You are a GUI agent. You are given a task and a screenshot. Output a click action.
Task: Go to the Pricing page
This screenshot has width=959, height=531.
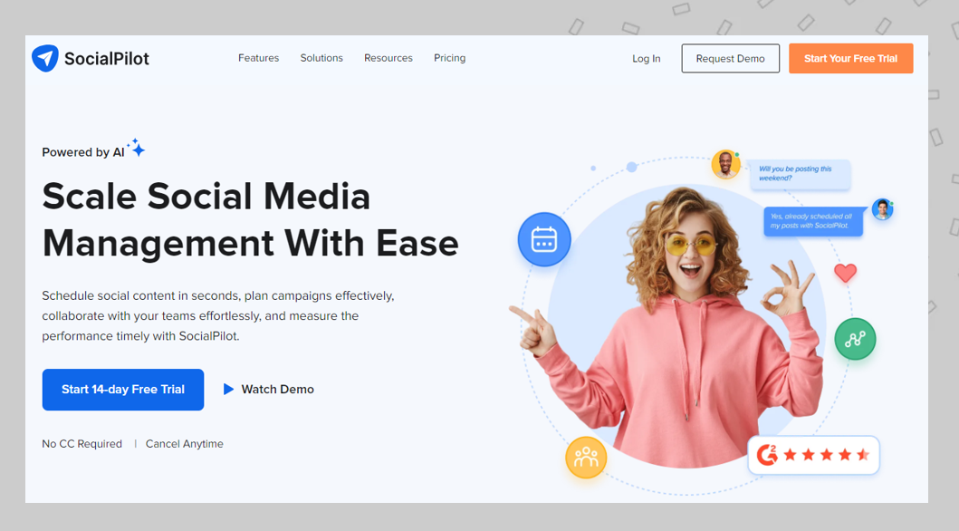tap(449, 58)
